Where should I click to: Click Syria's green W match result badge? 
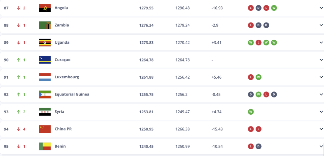tap(251, 112)
